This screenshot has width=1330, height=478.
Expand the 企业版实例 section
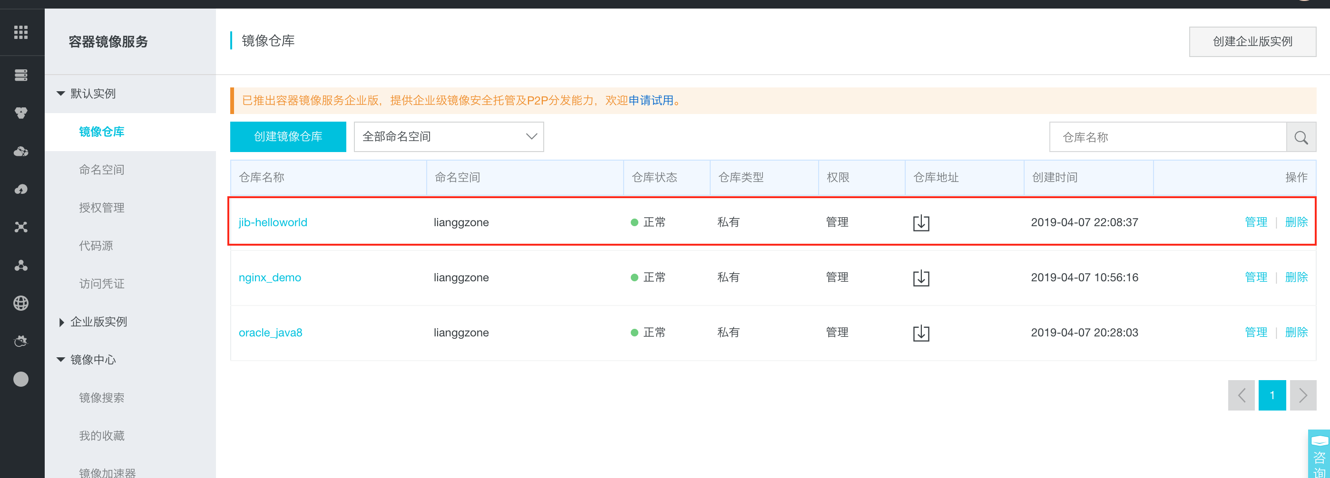point(61,322)
